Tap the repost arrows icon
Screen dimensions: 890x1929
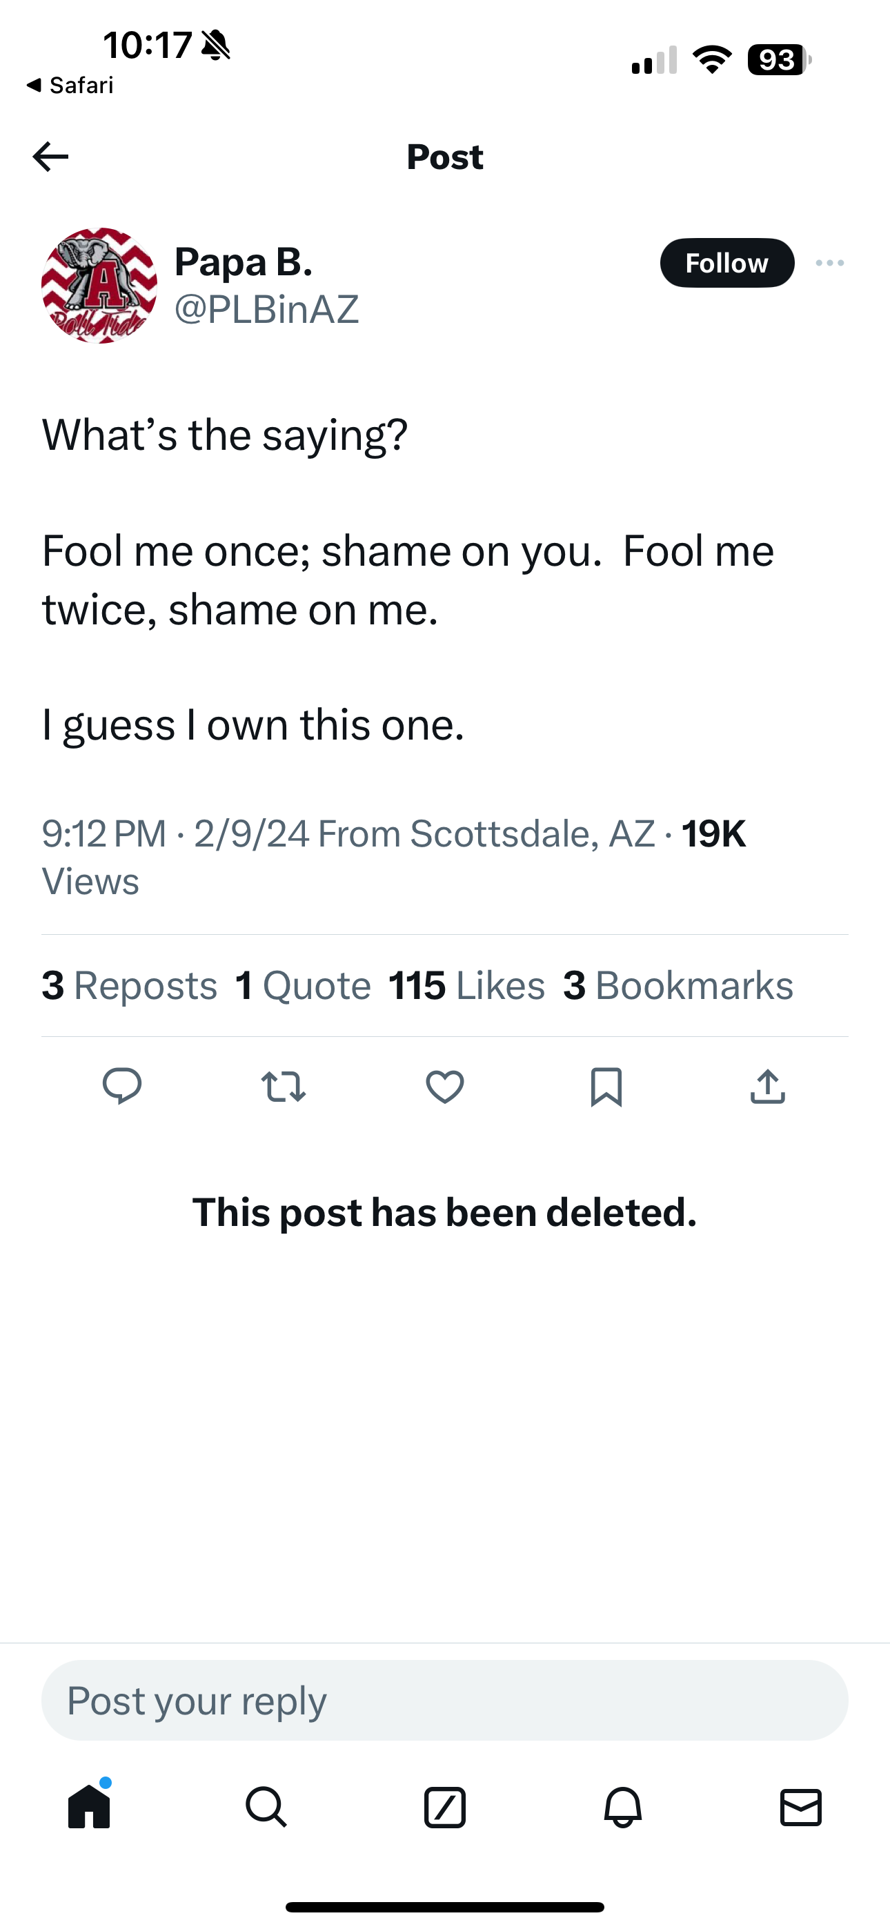click(283, 1087)
